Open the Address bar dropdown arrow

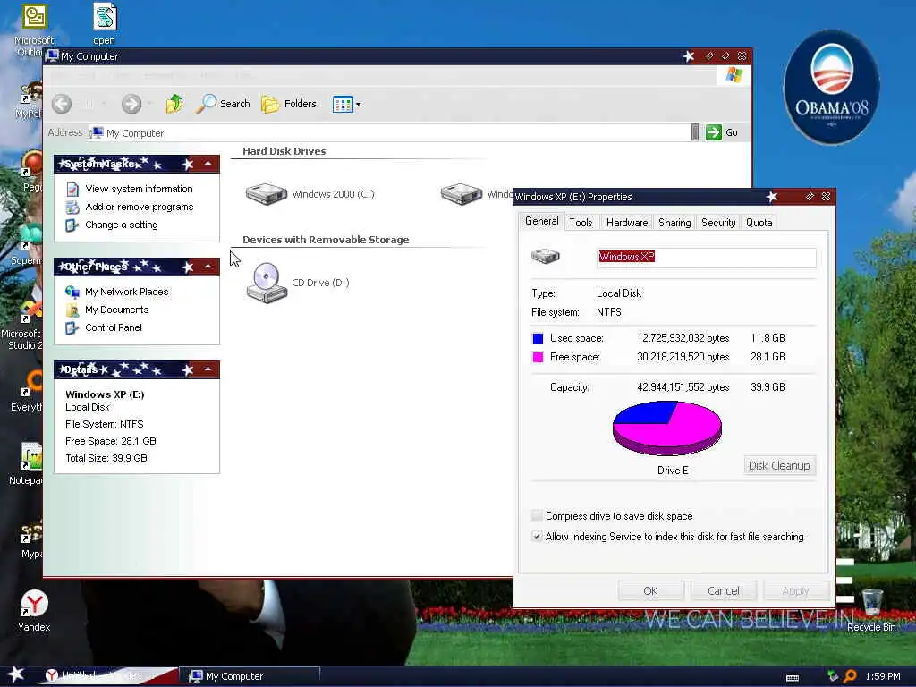pos(694,132)
